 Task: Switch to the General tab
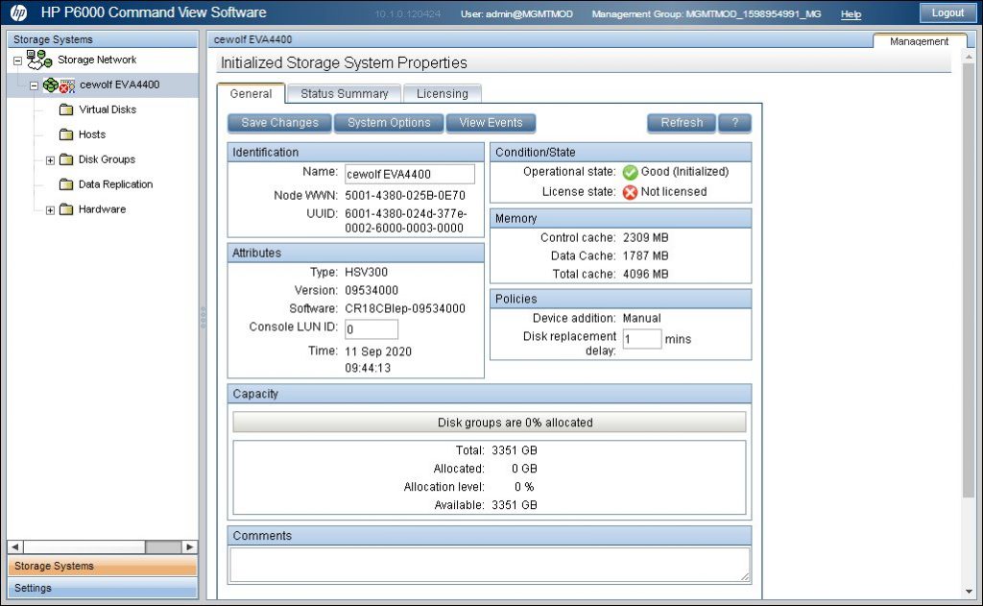click(251, 93)
